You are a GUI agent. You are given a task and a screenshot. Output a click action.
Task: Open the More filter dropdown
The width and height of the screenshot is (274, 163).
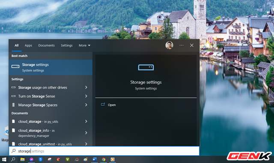(84, 46)
